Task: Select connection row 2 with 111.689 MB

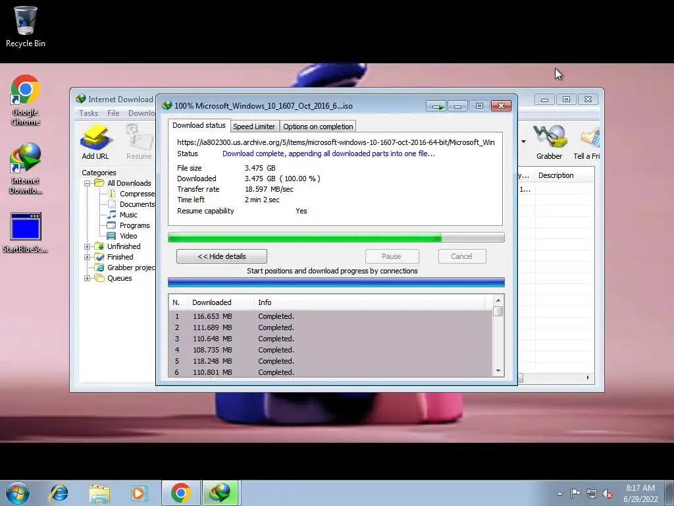Action: (330, 327)
